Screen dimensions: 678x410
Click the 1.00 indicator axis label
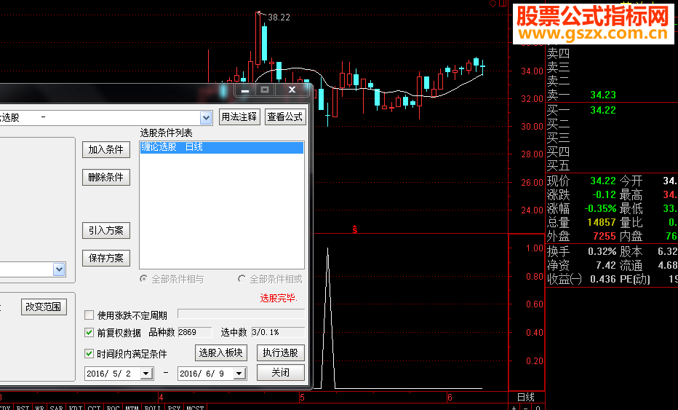(x=535, y=248)
